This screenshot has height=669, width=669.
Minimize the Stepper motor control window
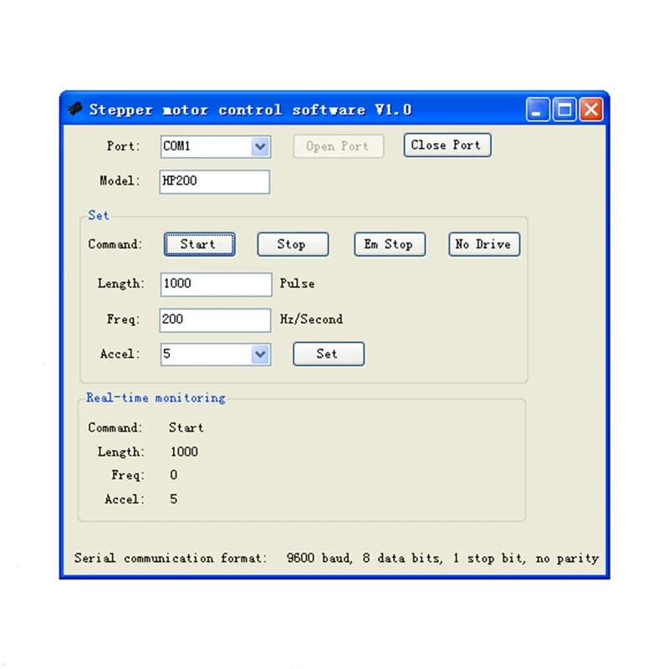tap(537, 110)
